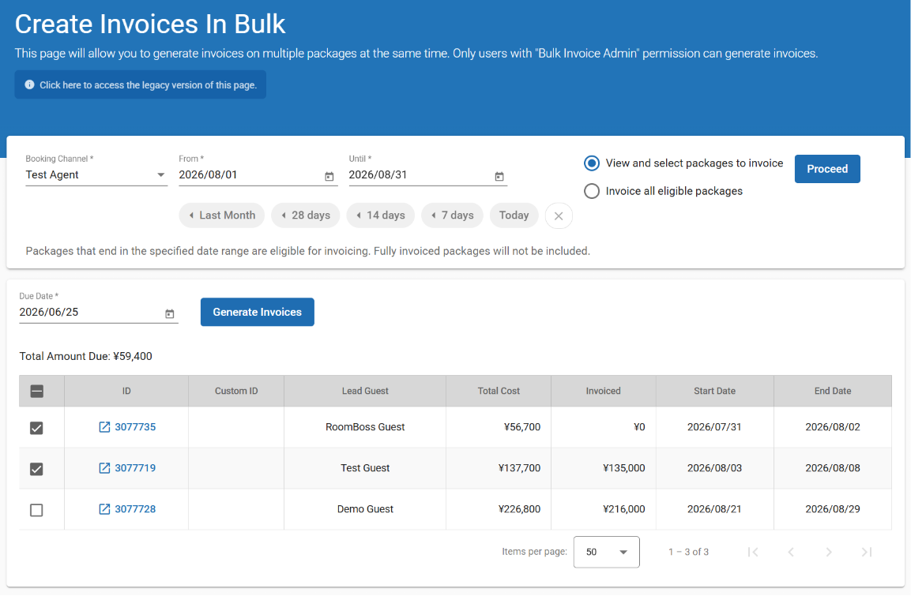Apply the 7 days date preset

tap(452, 216)
